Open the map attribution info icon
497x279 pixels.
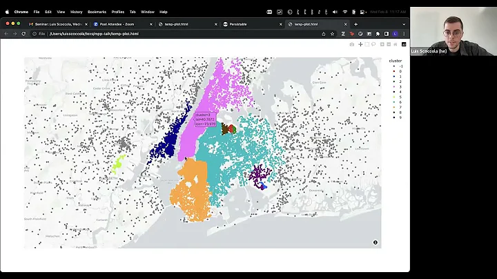point(376,242)
